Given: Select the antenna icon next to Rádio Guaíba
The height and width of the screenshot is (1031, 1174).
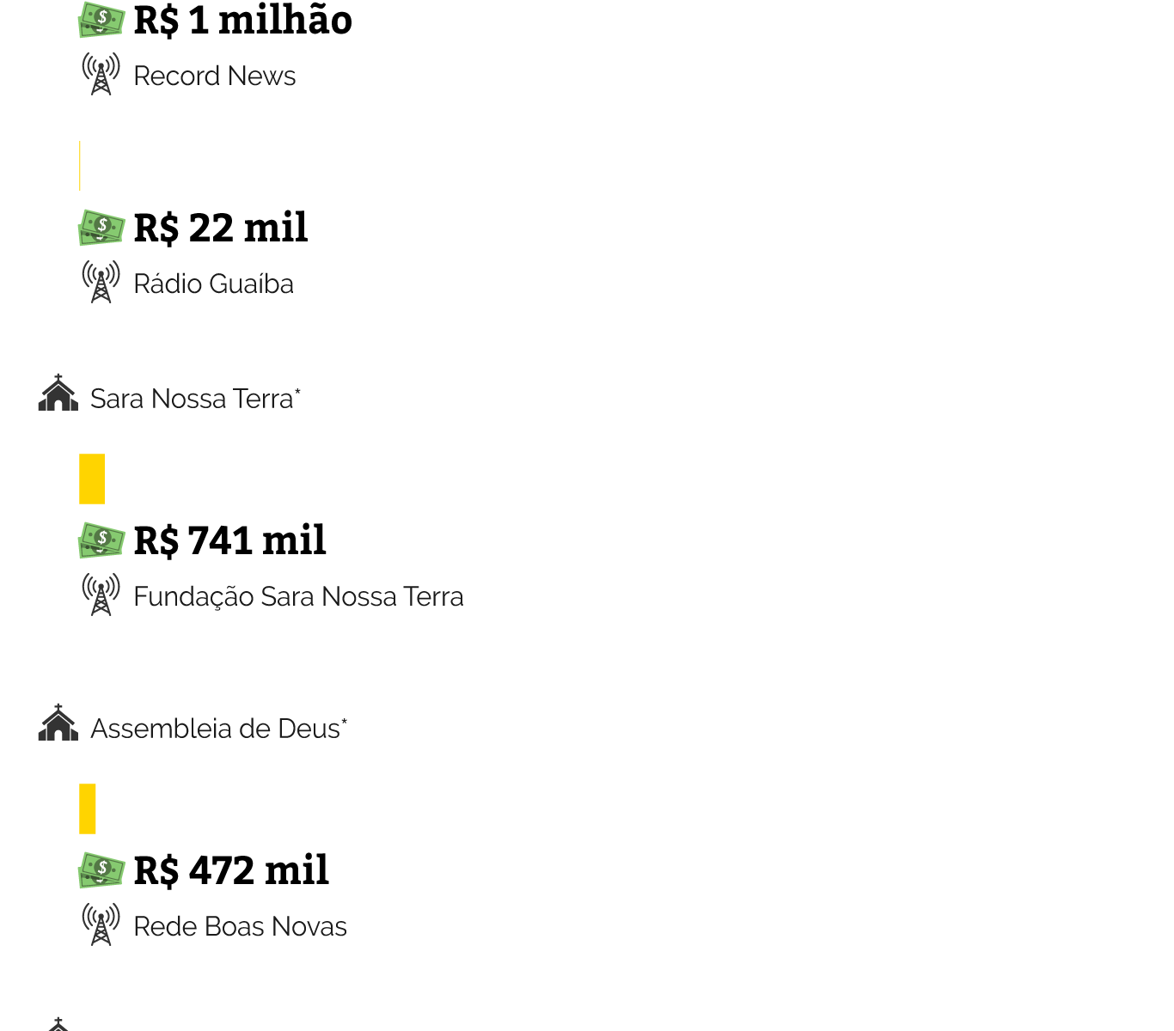Looking at the screenshot, I should tap(101, 282).
